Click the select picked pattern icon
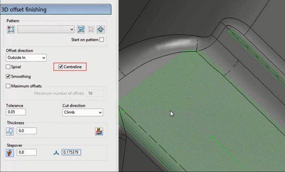 tap(81, 29)
